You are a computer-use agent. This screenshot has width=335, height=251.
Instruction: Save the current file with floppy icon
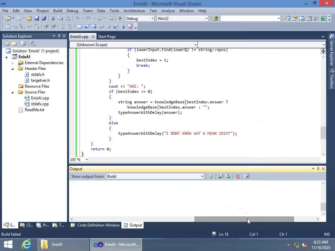[x=37, y=18]
